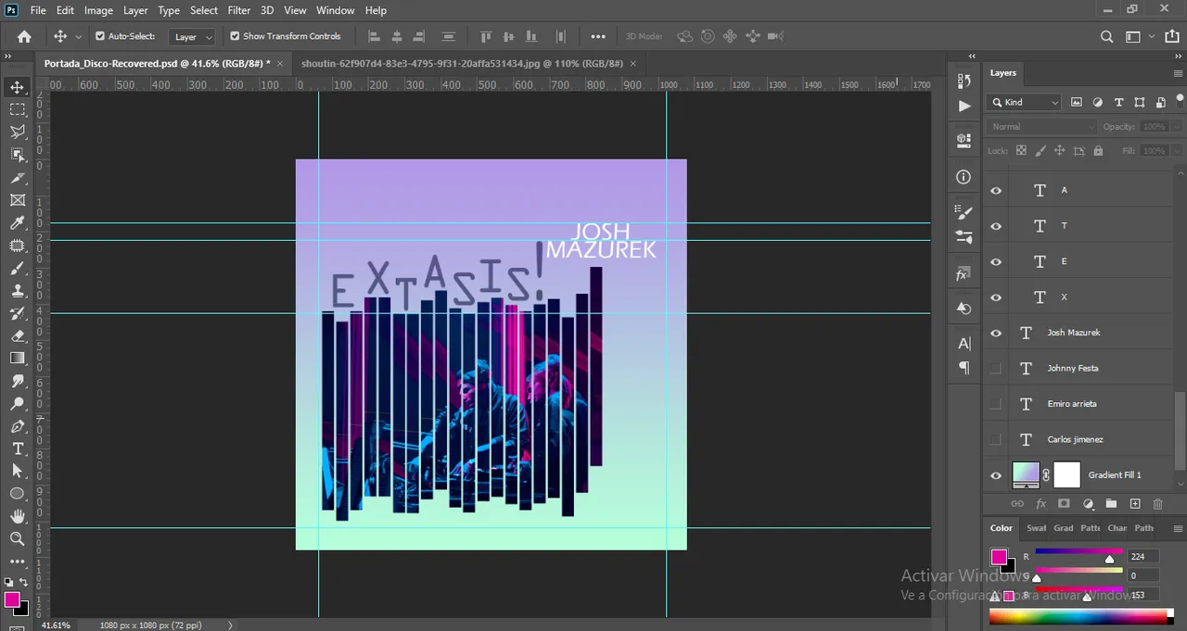The width and height of the screenshot is (1187, 631).
Task: Click the Home icon in options bar
Action: [25, 36]
